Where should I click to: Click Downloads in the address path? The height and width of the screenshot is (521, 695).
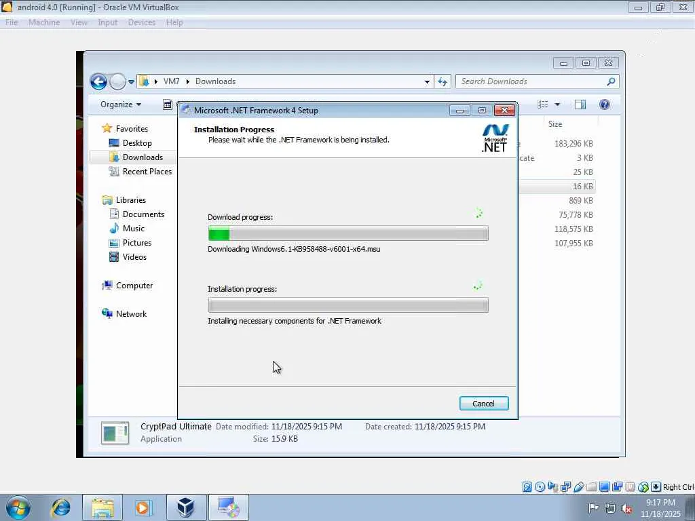(215, 81)
